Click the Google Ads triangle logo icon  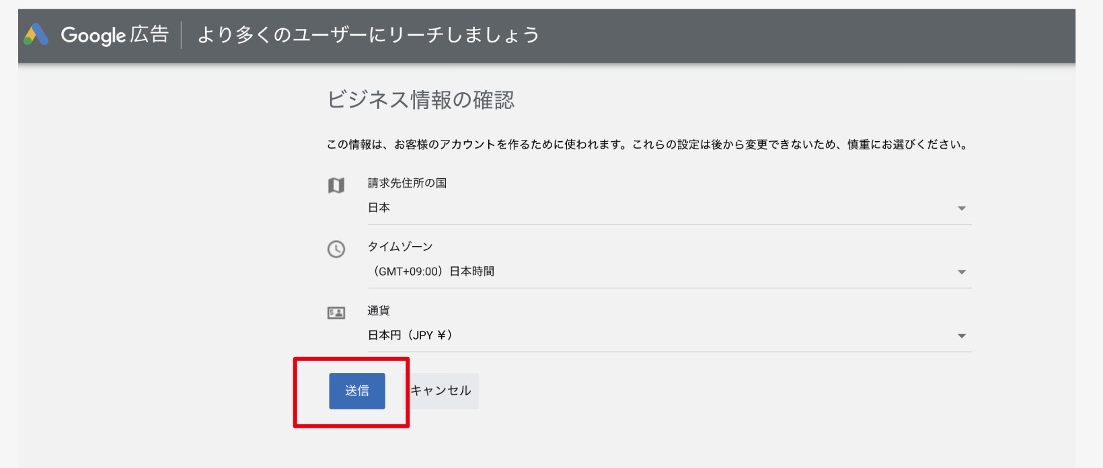click(x=36, y=34)
